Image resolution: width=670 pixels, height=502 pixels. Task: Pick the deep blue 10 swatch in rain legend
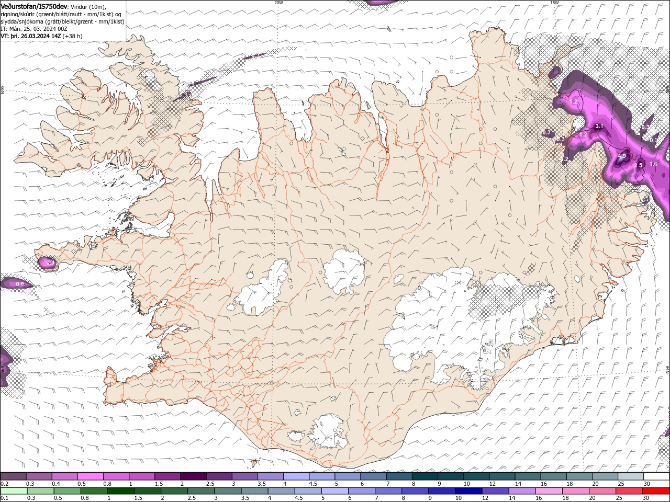(x=468, y=491)
